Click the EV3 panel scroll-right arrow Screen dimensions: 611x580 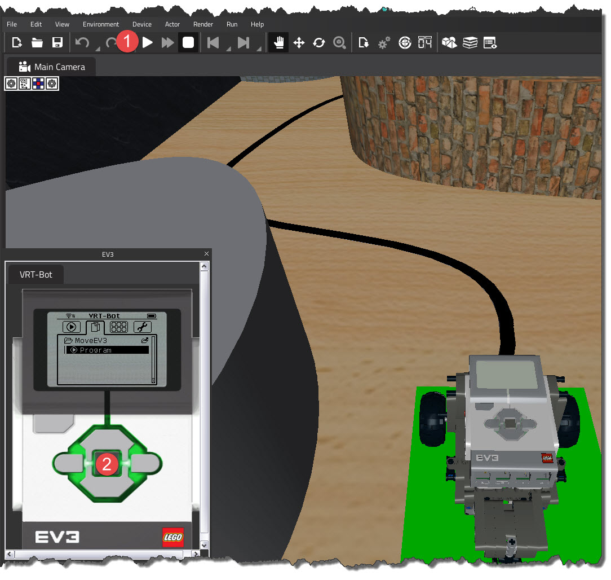[196, 554]
